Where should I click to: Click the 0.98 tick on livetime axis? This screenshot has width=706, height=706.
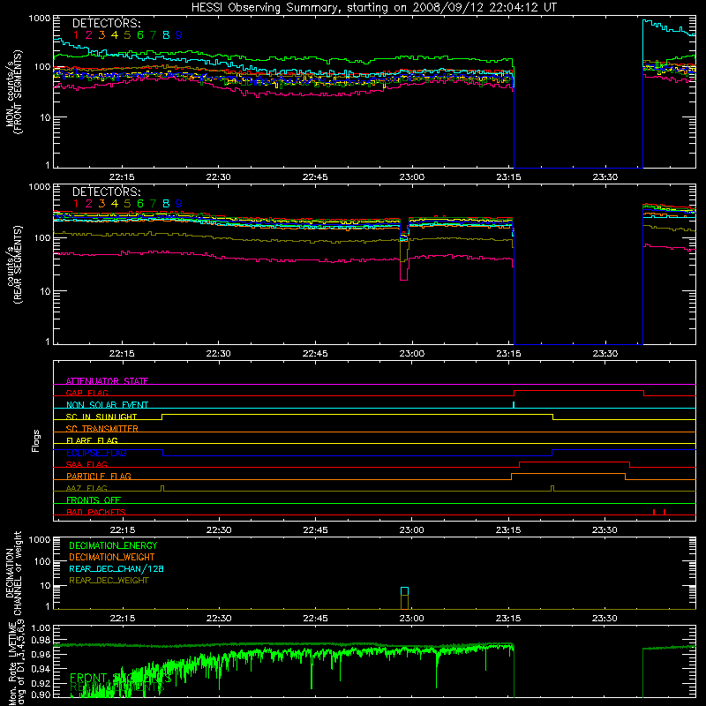coord(41,641)
